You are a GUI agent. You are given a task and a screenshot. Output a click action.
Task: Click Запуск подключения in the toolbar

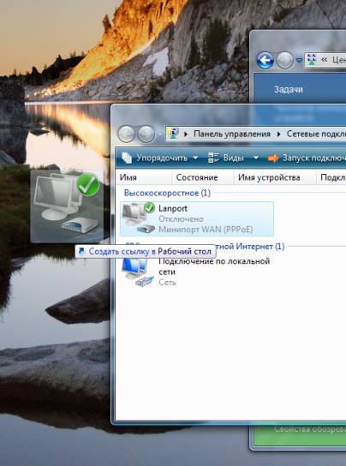[307, 158]
